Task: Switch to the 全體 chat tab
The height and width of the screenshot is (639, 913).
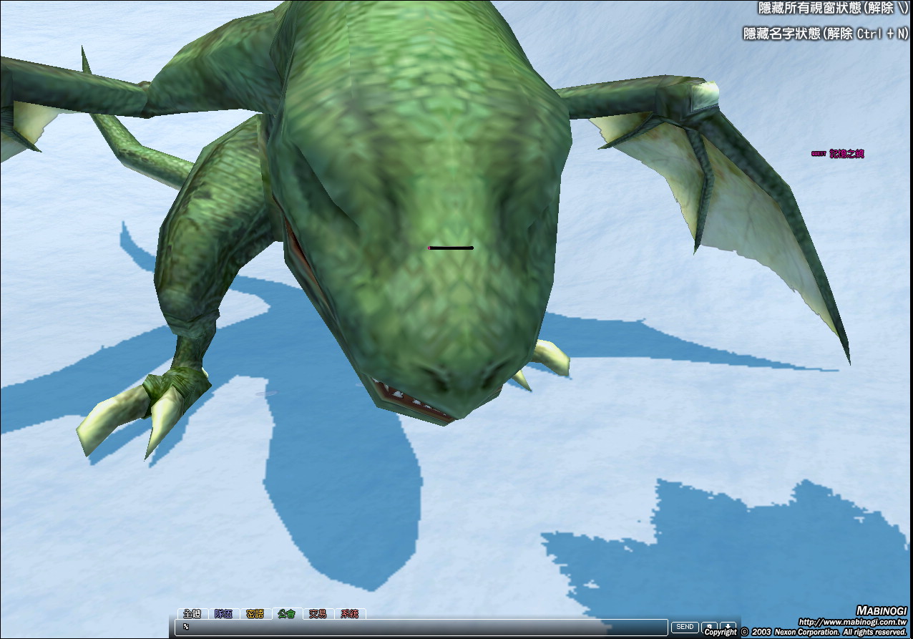Action: pos(192,614)
